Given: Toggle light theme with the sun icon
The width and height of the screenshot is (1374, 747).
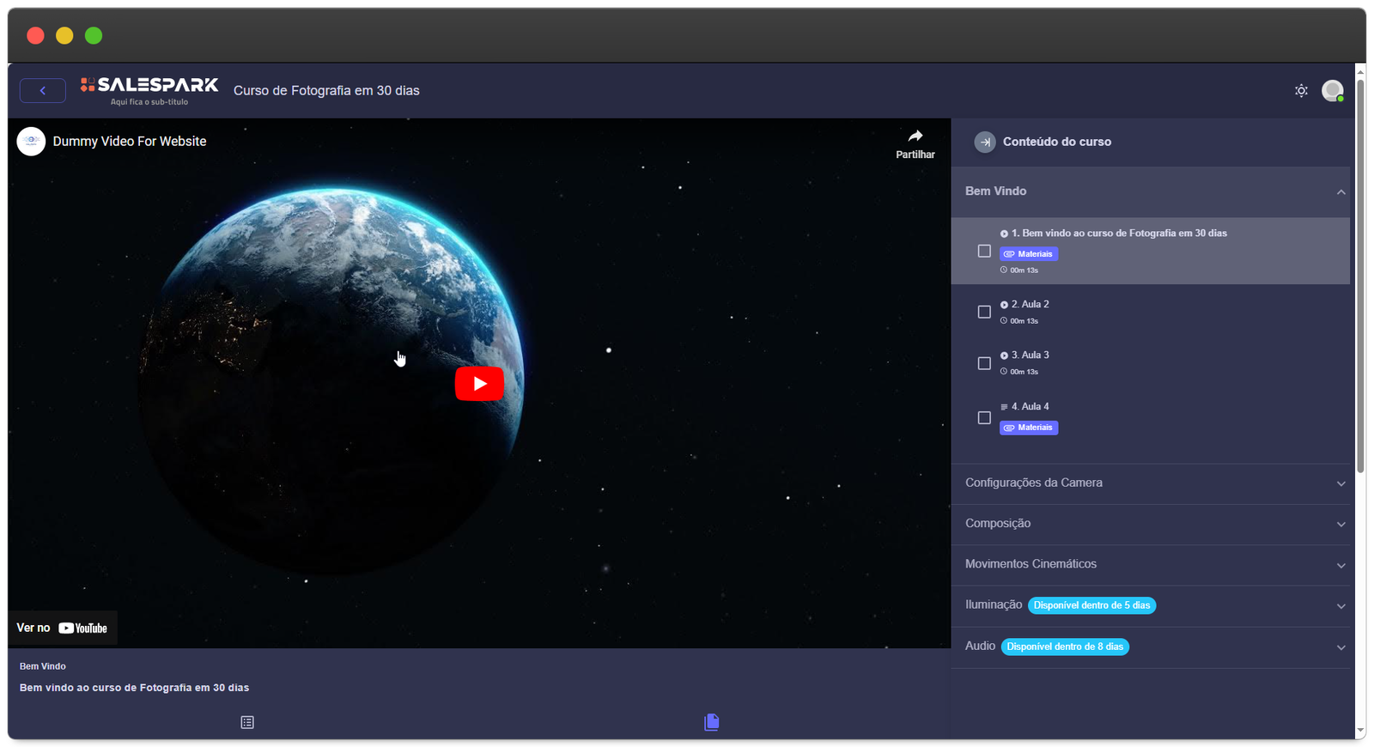Looking at the screenshot, I should (x=1301, y=91).
